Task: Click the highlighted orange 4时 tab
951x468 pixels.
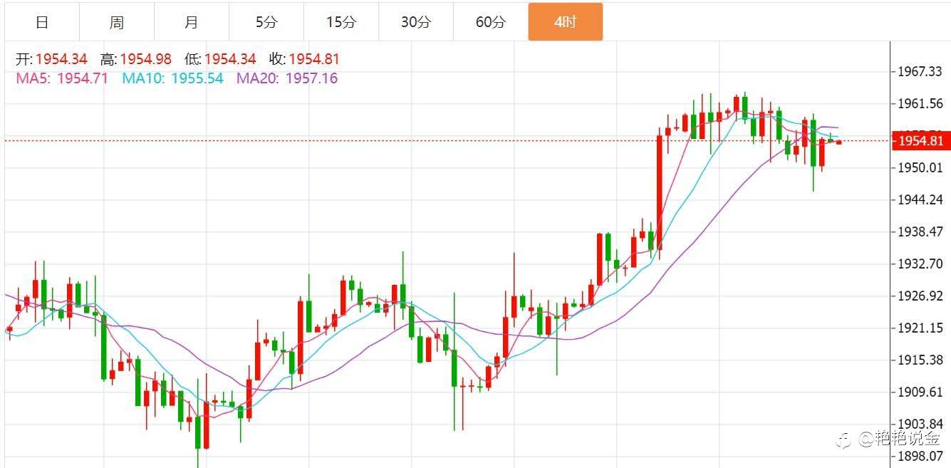Action: click(565, 22)
